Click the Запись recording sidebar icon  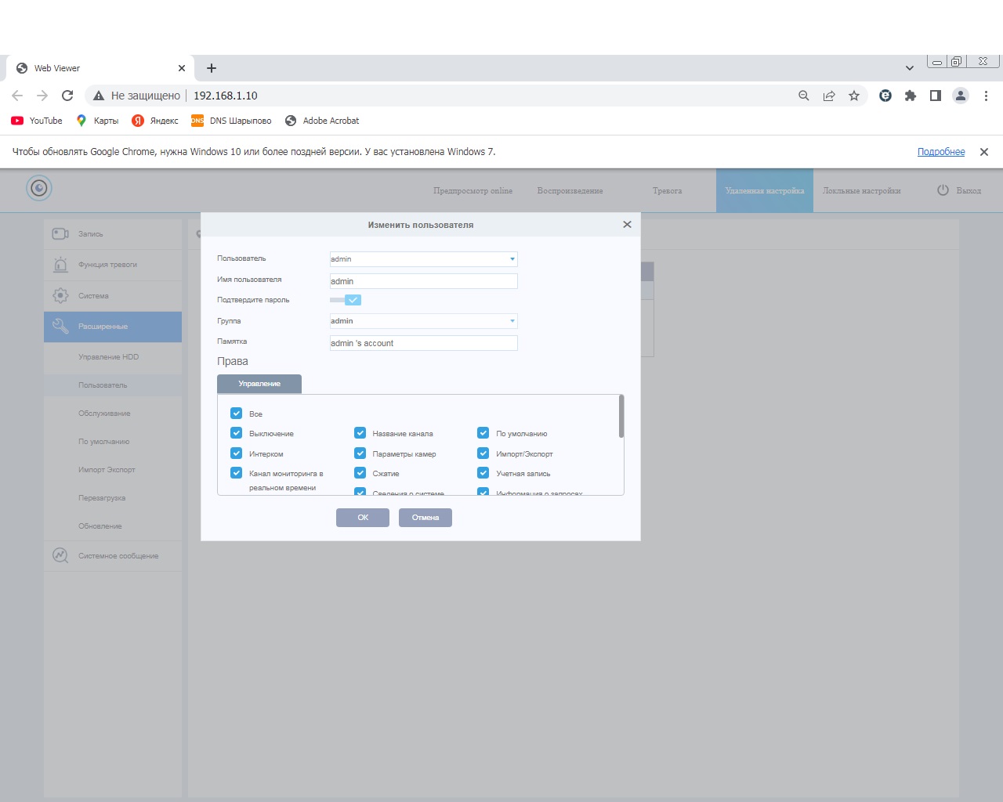[x=60, y=234]
